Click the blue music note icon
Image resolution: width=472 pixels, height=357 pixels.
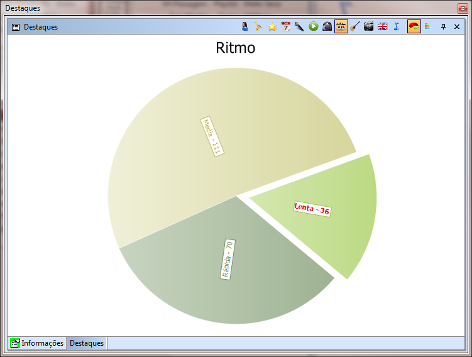pyautogui.click(x=397, y=26)
